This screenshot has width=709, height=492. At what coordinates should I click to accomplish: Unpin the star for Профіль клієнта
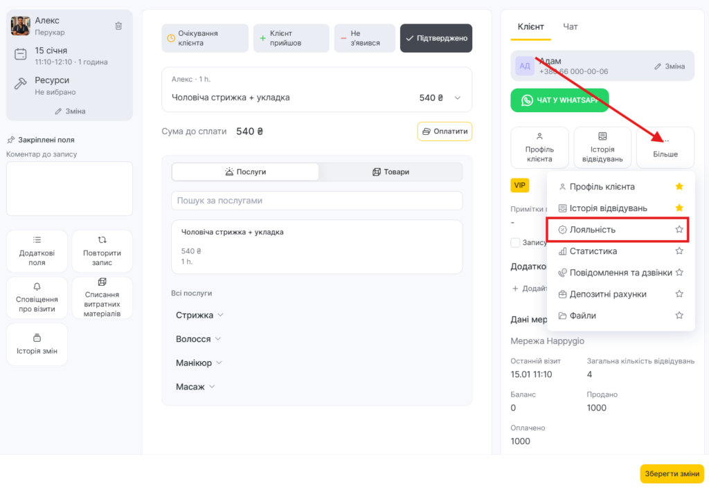(679, 186)
